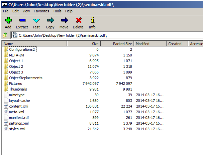
Task: Select the META-INF folder
Action: (x=17, y=55)
